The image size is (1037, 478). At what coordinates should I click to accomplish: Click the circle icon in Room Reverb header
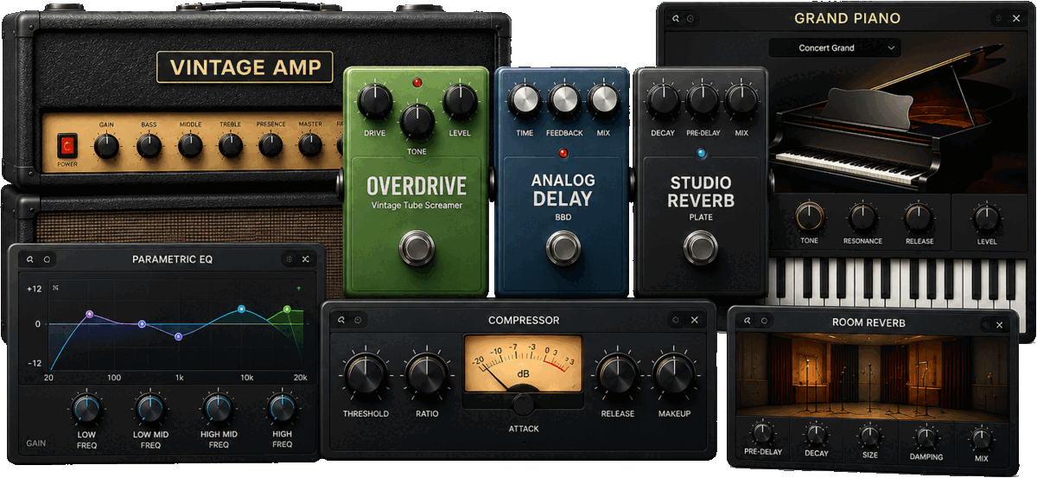765,322
